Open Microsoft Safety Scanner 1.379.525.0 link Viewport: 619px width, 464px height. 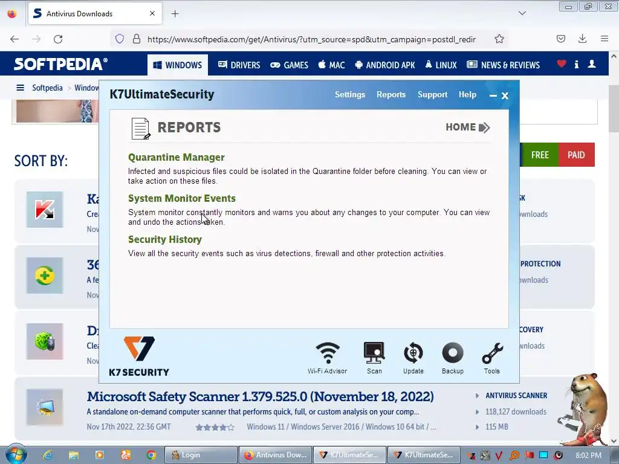click(260, 396)
